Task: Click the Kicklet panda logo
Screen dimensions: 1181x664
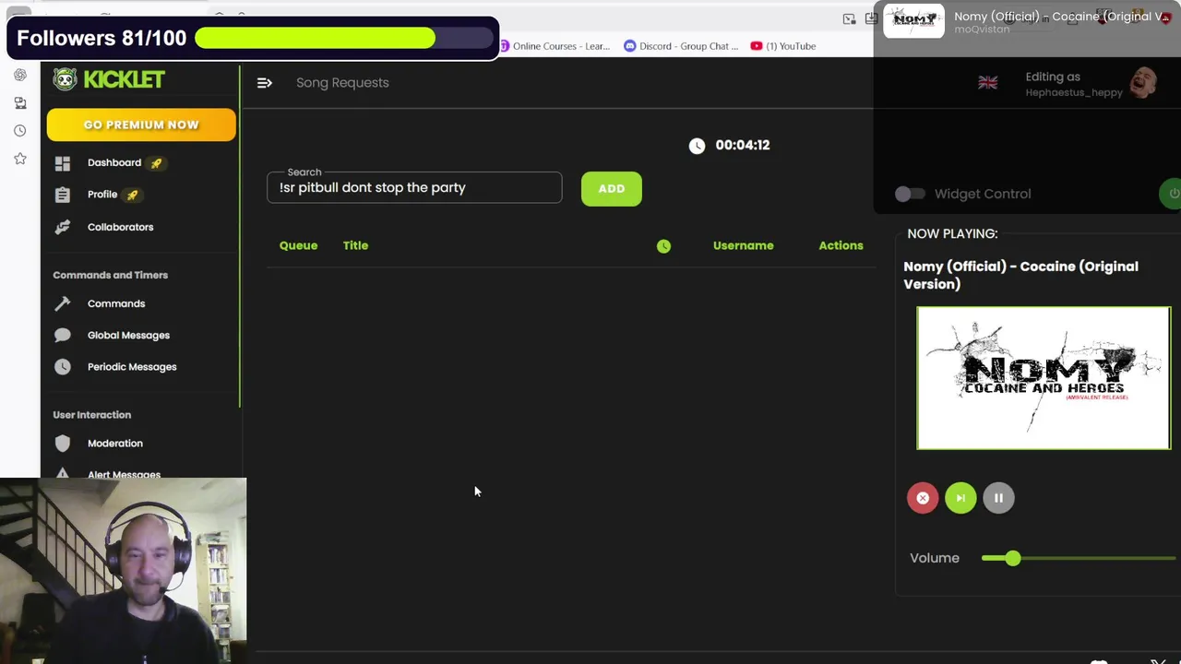Action: point(64,79)
